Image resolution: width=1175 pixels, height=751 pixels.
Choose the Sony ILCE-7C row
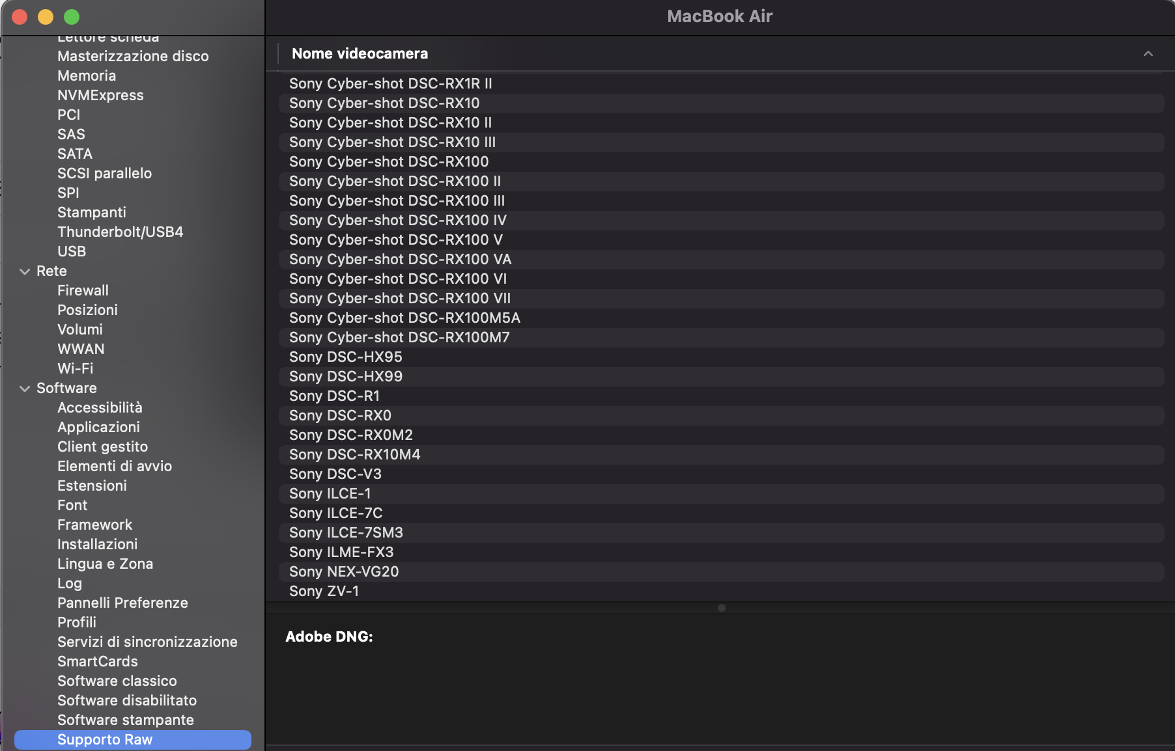[x=721, y=513]
